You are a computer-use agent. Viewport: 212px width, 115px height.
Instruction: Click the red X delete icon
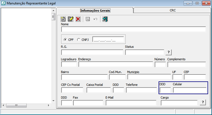[x=78, y=19]
